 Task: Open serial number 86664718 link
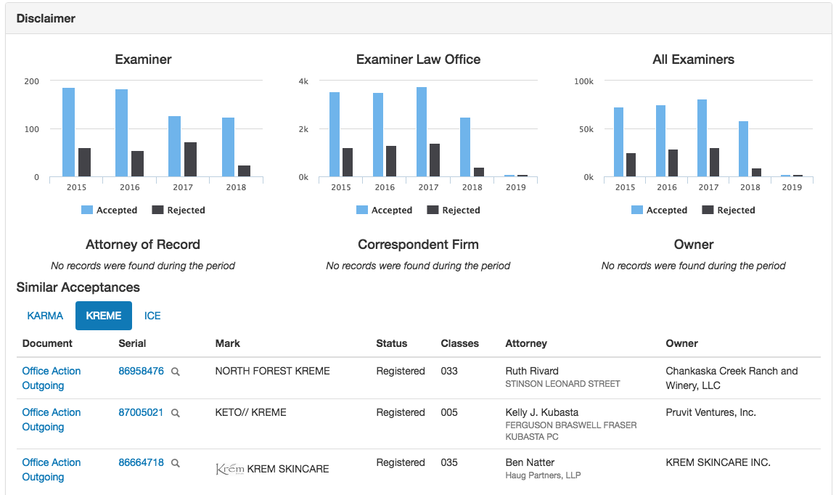(x=141, y=462)
